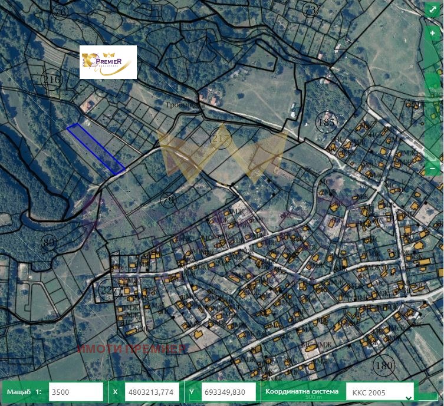The width and height of the screenshot is (444, 406).
Task: Zoom out with the minus button
Action: coord(432,169)
